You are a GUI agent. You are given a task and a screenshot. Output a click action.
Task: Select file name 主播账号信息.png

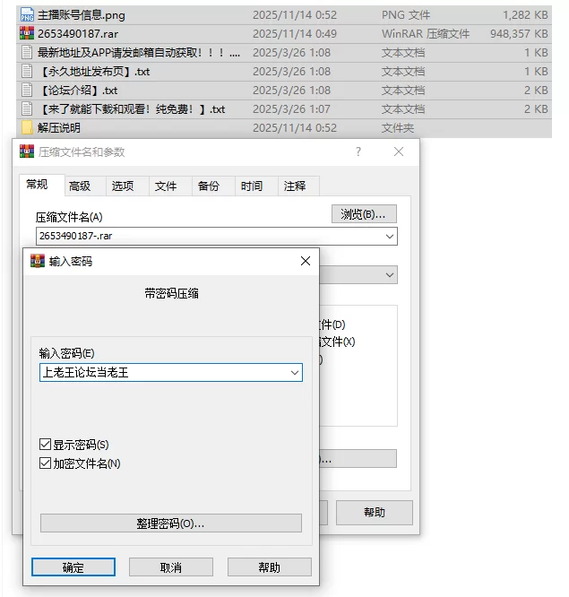point(81,15)
